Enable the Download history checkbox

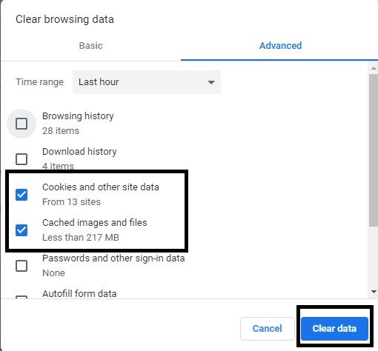pyautogui.click(x=21, y=159)
